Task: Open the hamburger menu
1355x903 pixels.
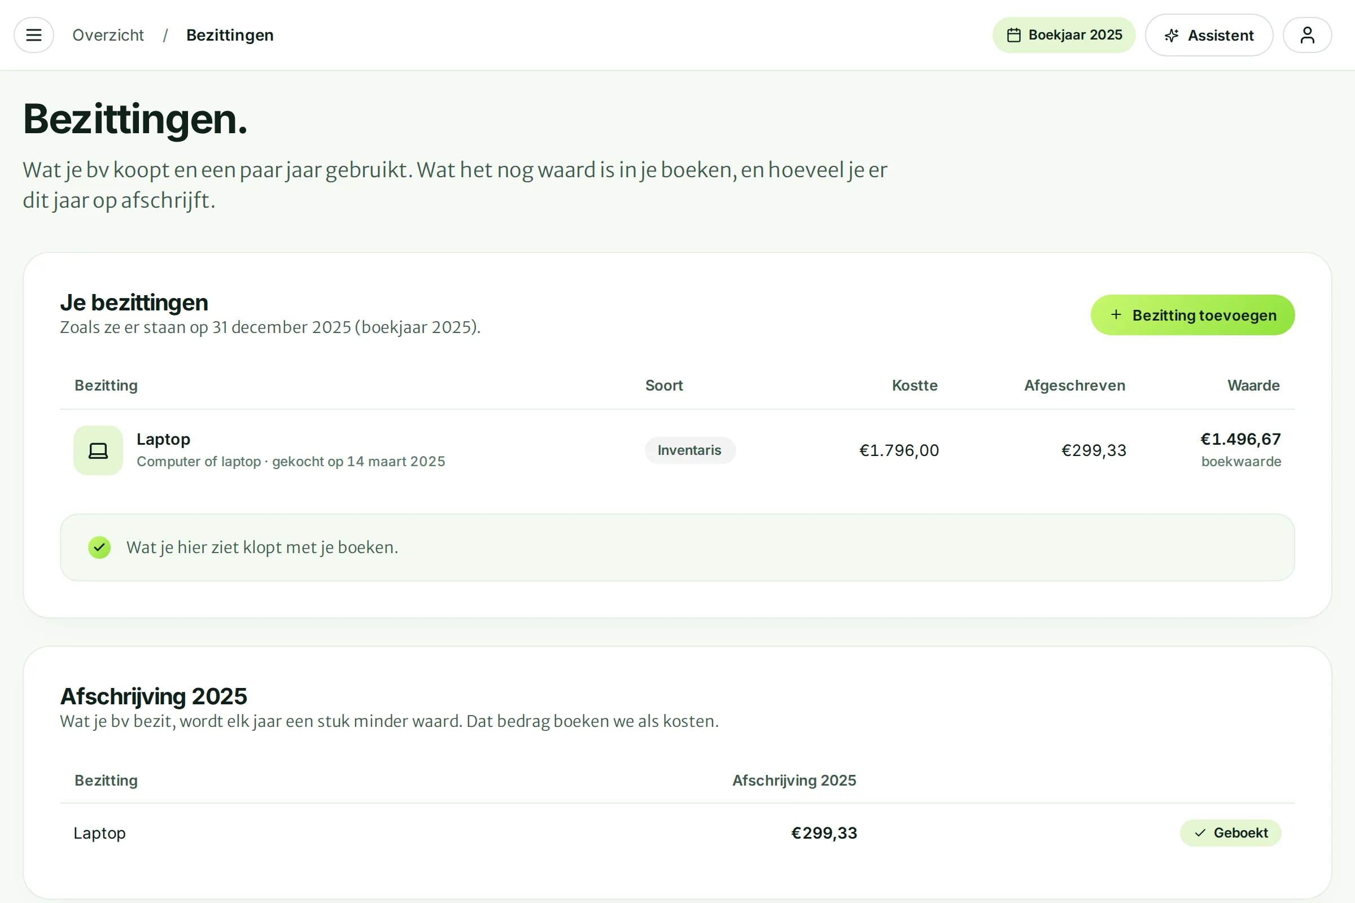Action: coord(34,35)
